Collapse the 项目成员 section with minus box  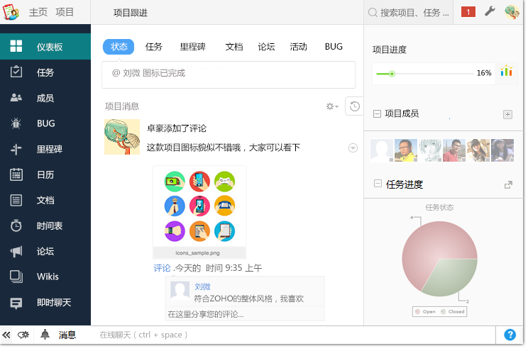coord(377,113)
